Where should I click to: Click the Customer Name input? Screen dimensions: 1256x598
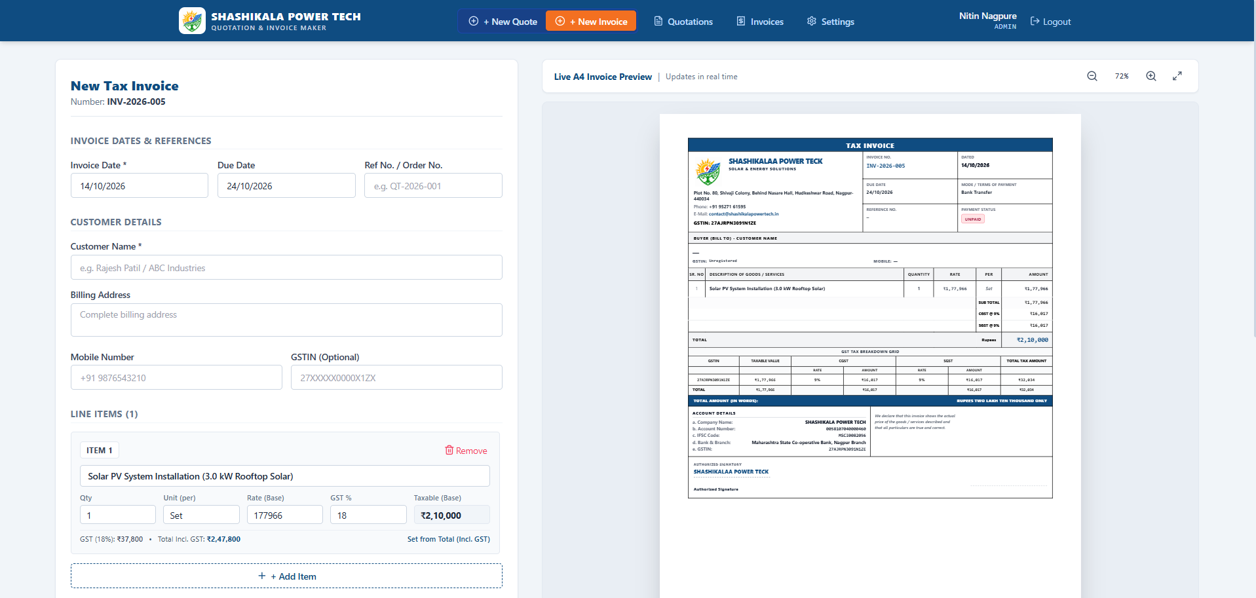tap(286, 267)
